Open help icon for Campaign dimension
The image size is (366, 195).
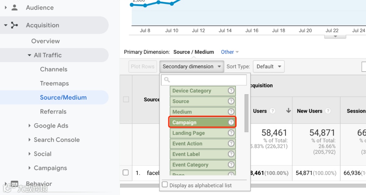pyautogui.click(x=231, y=122)
